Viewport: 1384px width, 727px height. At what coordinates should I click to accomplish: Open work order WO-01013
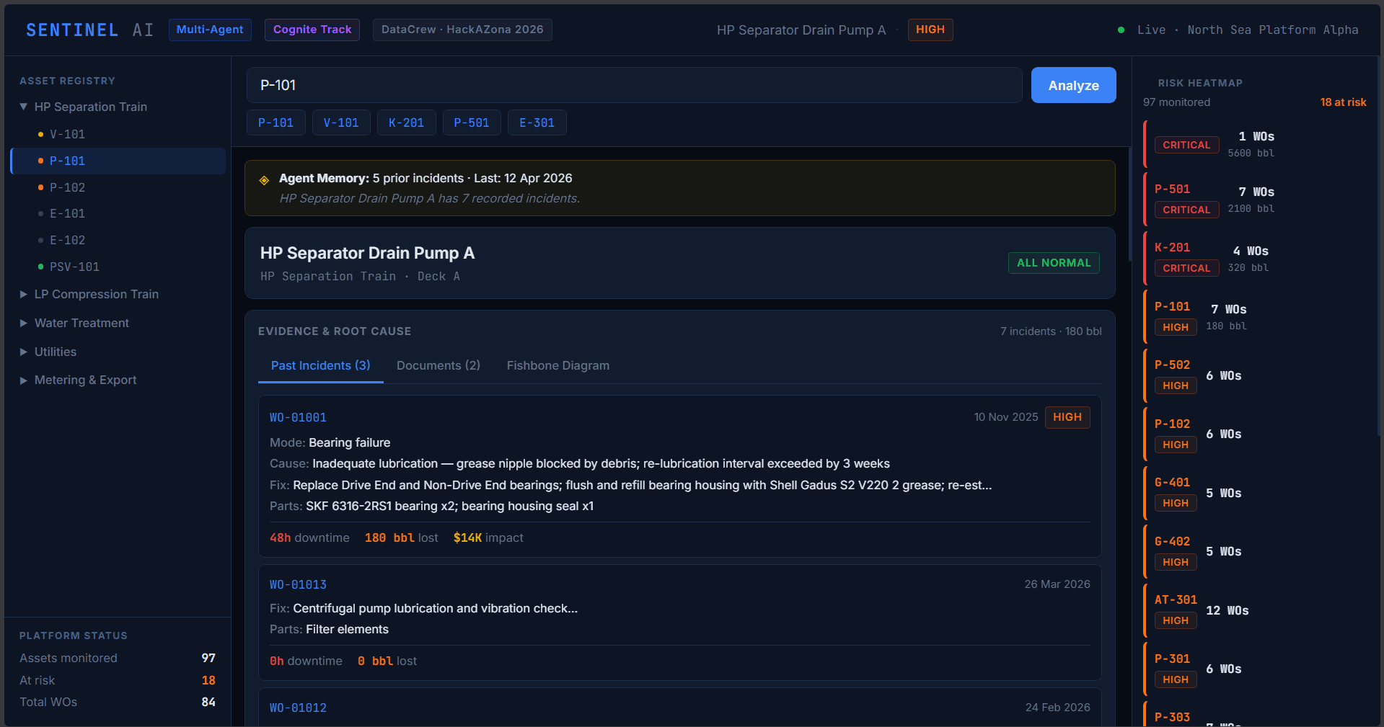[298, 584]
